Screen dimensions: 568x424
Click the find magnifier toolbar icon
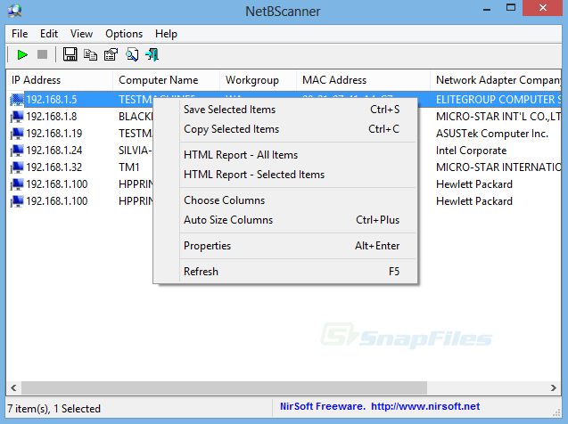point(132,54)
